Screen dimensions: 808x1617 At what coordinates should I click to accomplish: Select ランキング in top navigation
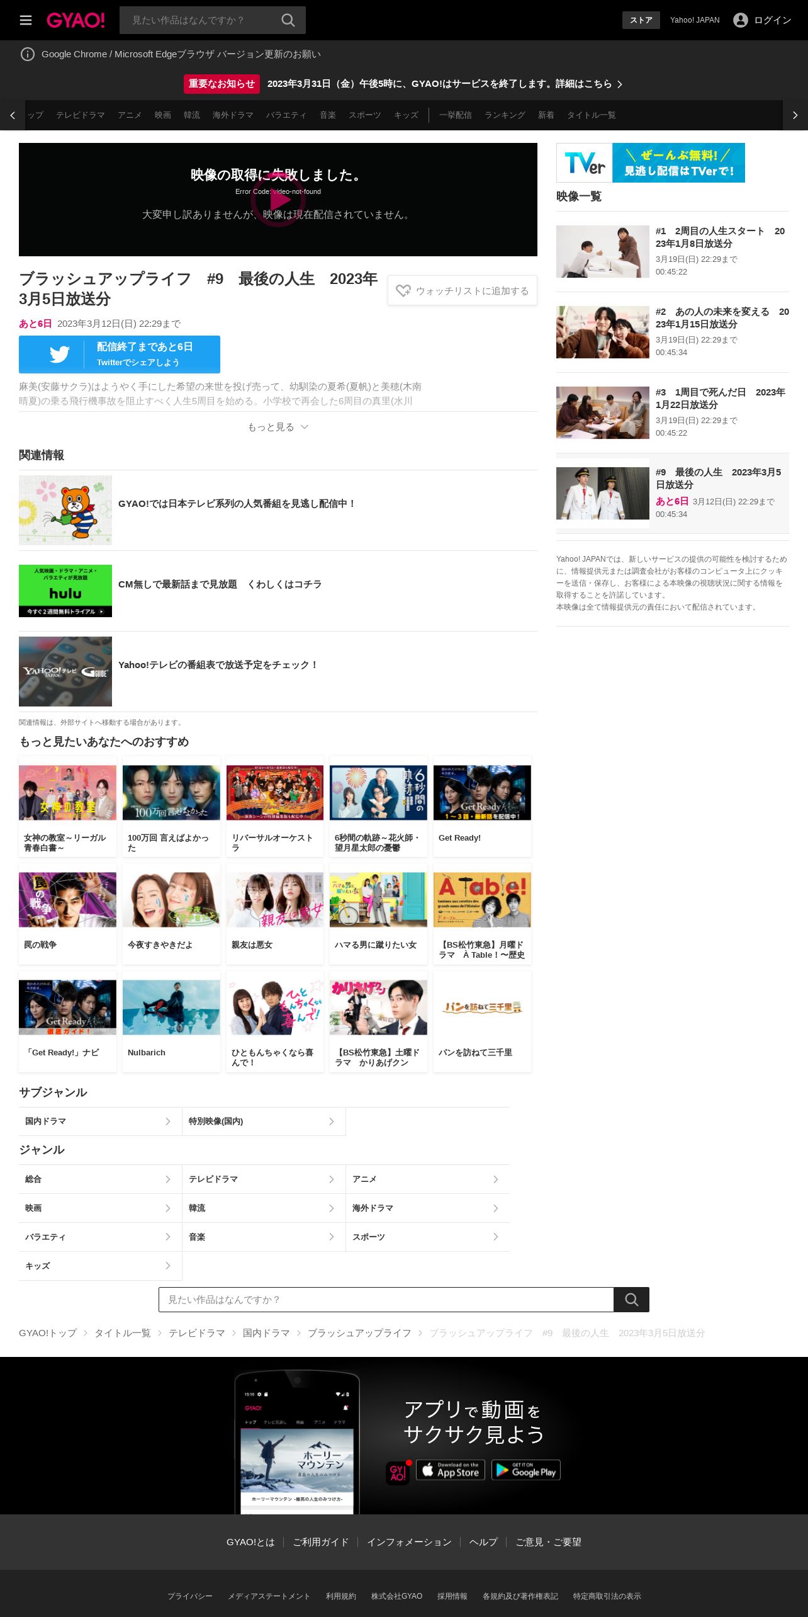click(x=505, y=115)
